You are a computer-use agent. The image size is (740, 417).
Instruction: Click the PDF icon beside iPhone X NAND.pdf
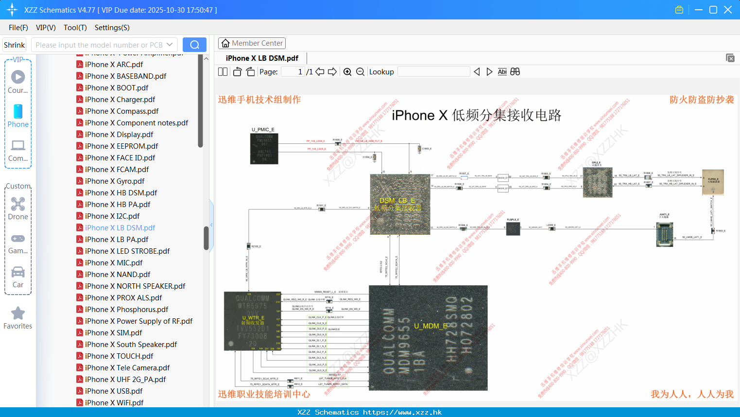tap(80, 275)
